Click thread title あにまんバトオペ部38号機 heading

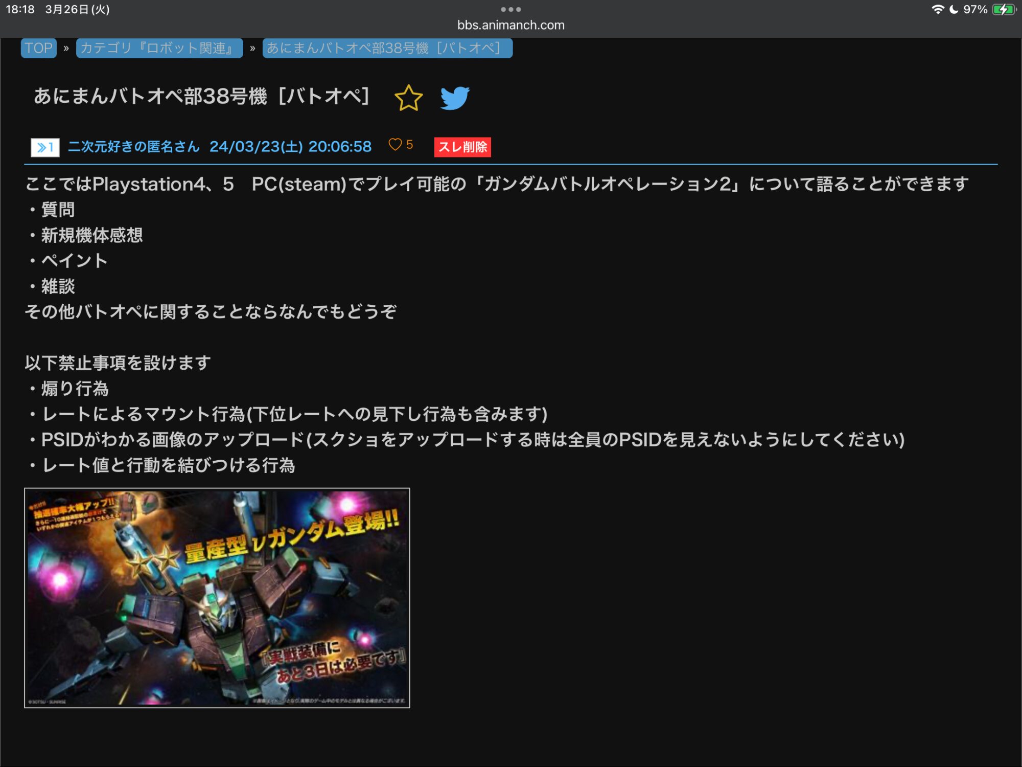point(201,96)
